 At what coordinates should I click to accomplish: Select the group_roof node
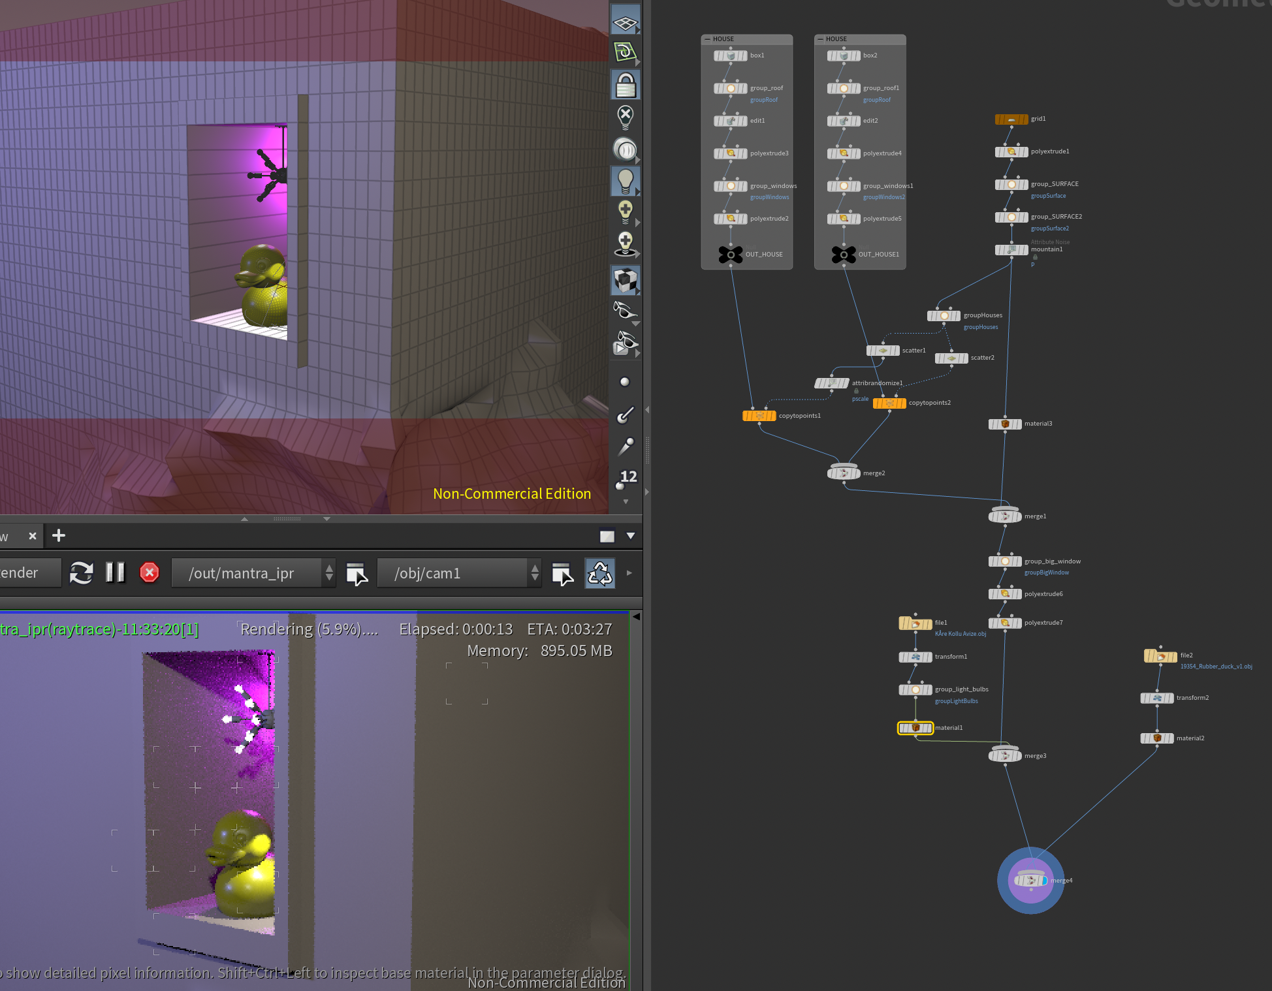(731, 89)
